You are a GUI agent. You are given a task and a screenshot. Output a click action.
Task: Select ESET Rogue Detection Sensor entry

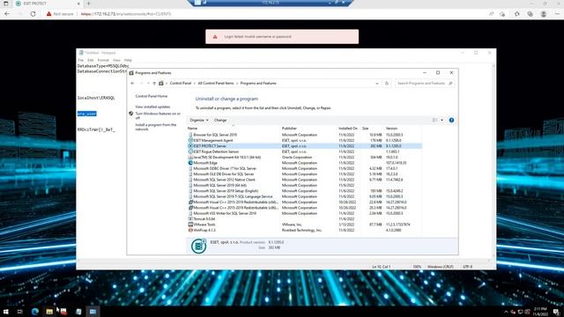pyautogui.click(x=304, y=151)
